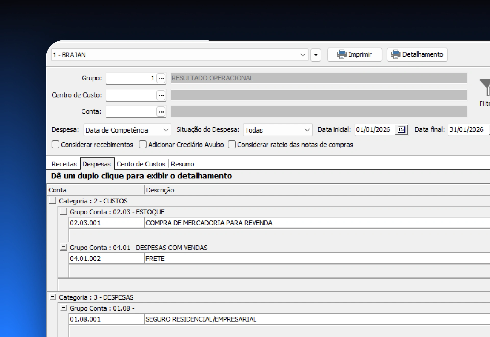
Task: Collapse Categoria 3 - DESPESAS
Action: tap(53, 297)
